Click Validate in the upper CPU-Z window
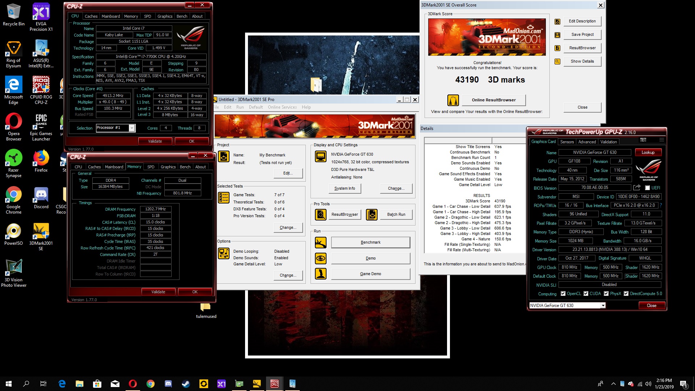Viewport: 695px width, 391px height. 155,141
